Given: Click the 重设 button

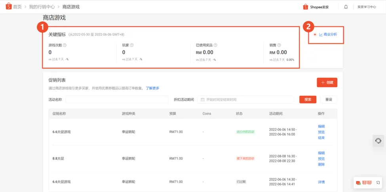Looking at the screenshot, I should pyautogui.click(x=329, y=100).
